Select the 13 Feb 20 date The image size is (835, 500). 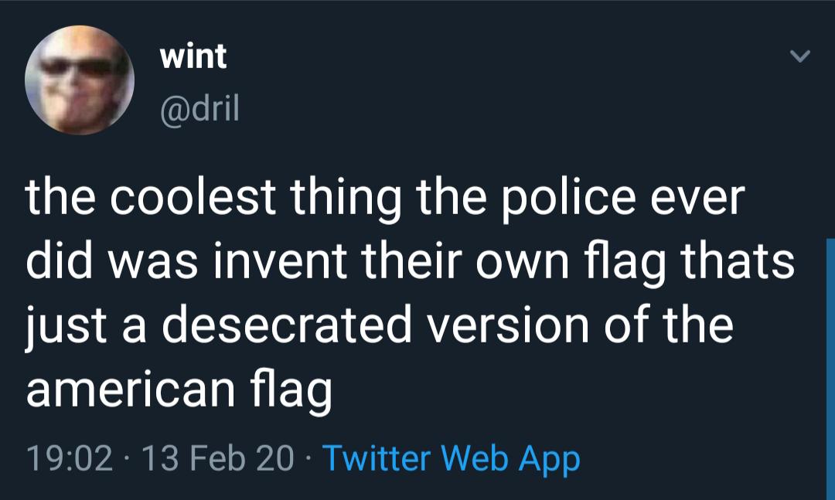(218, 458)
